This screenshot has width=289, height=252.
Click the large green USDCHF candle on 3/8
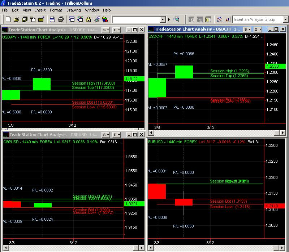[x=157, y=87]
